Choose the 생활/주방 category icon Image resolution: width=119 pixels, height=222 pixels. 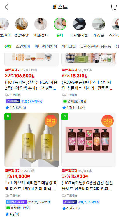[22, 24]
